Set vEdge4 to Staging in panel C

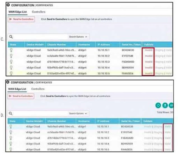point(159,67)
